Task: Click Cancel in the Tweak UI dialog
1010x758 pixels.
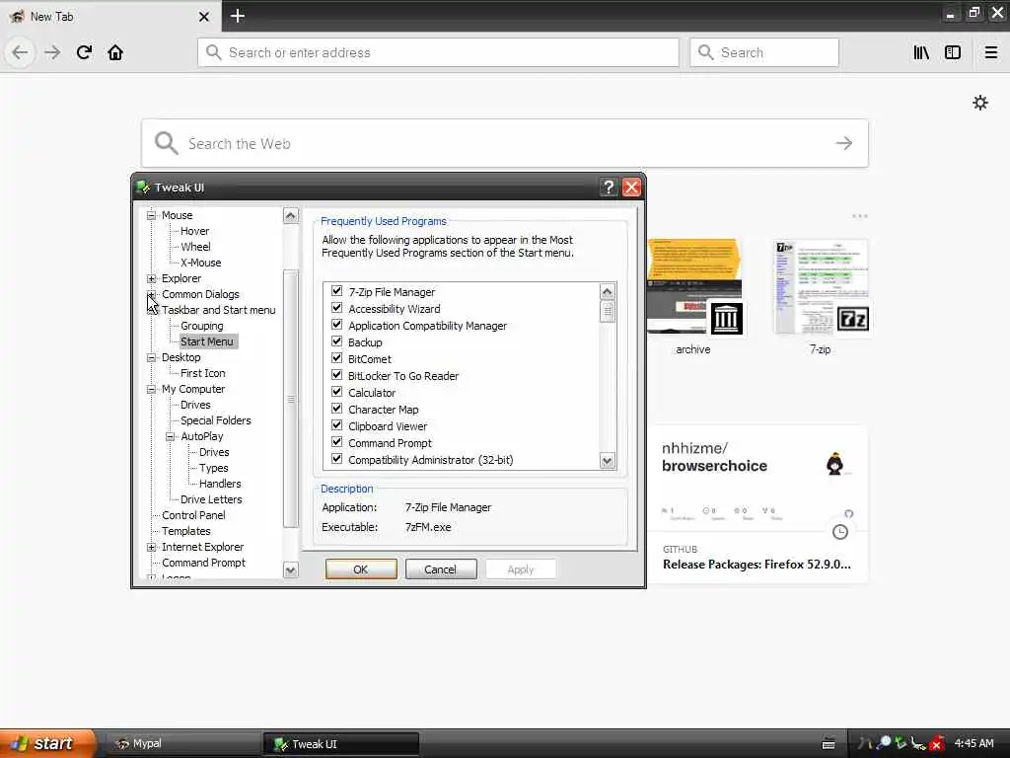Action: [441, 569]
